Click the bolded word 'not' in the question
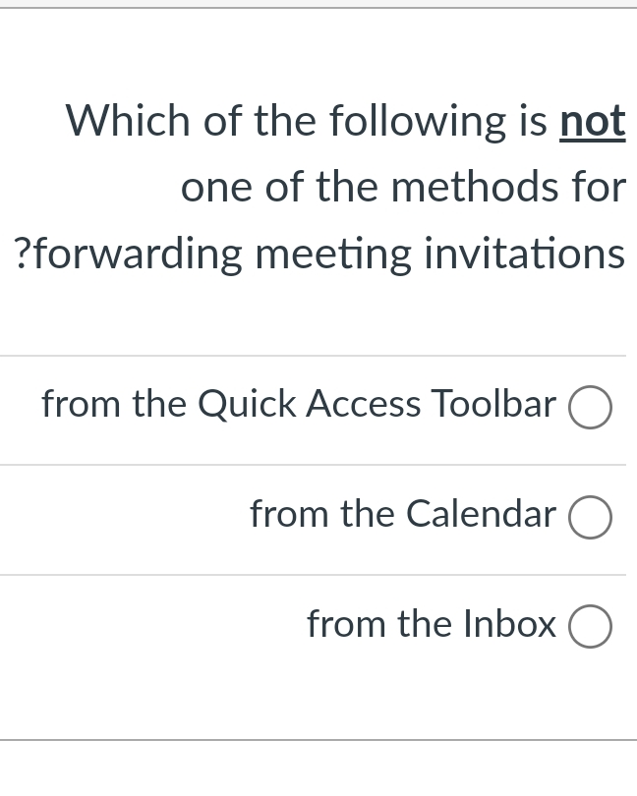This screenshot has width=637, height=796. click(x=592, y=121)
